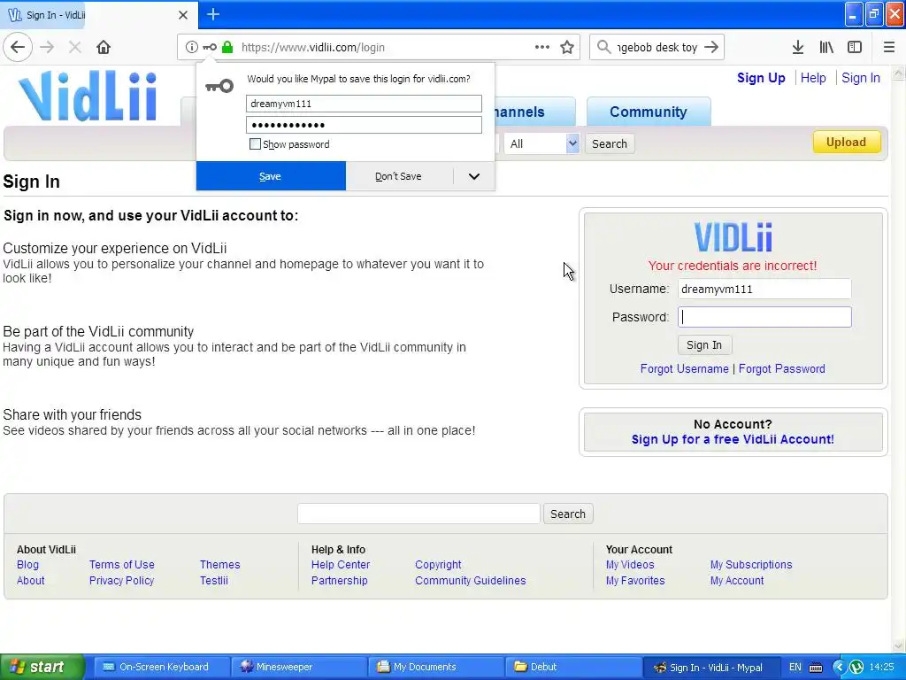Viewport: 906px width, 680px height.
Task: Click the magnifier icon in search box
Action: pyautogui.click(x=603, y=47)
